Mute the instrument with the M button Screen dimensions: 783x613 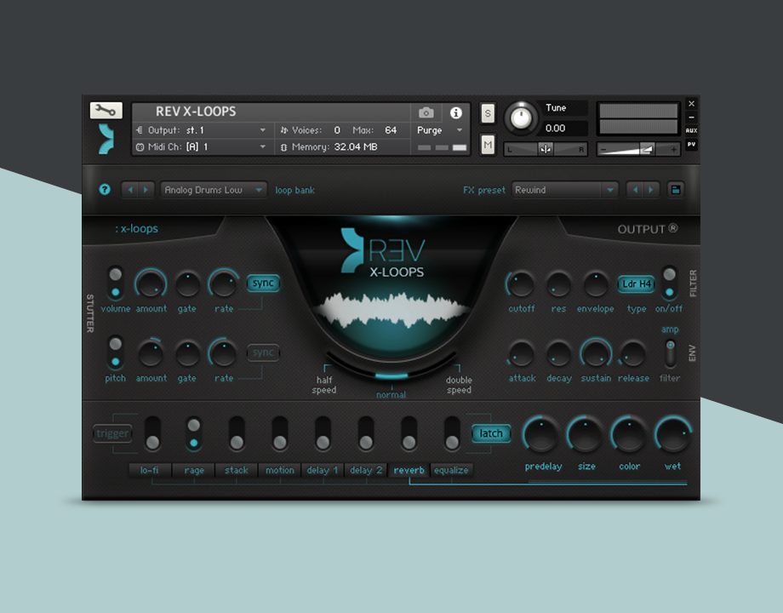[488, 146]
